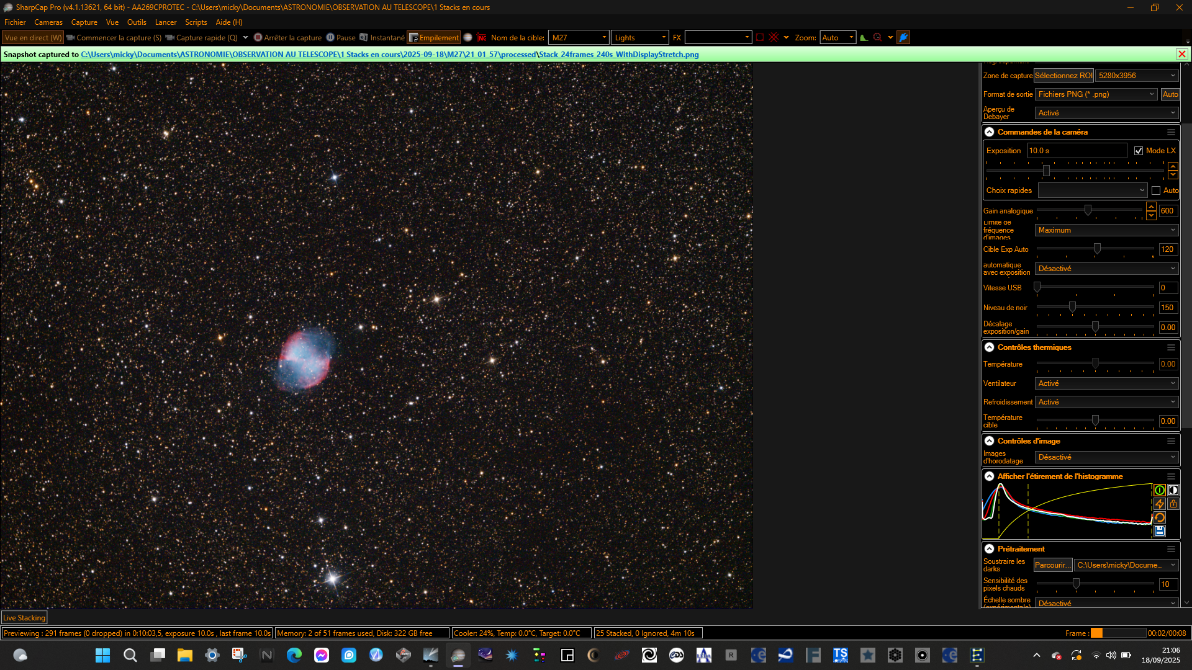Click the red reticule overlay icon
The width and height of the screenshot is (1192, 670).
(877, 38)
